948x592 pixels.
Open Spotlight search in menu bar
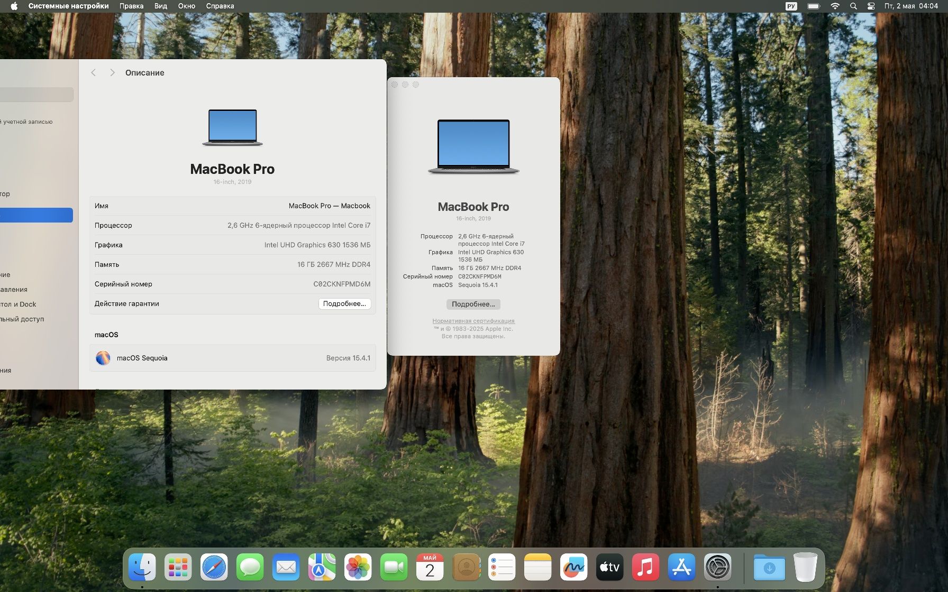(x=853, y=6)
